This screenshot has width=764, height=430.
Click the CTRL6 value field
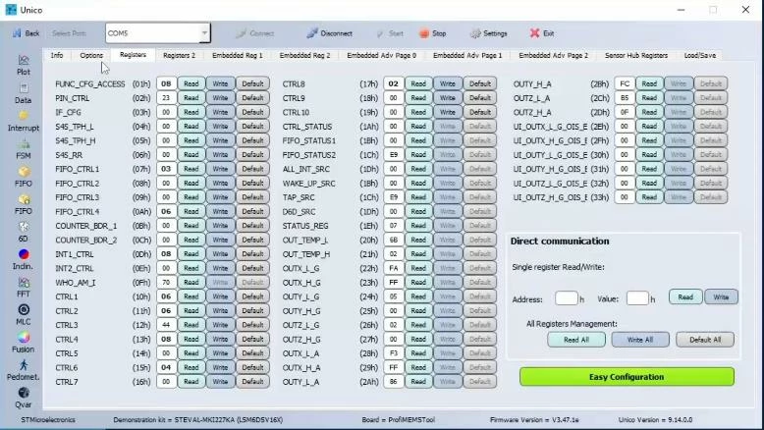[x=166, y=367]
